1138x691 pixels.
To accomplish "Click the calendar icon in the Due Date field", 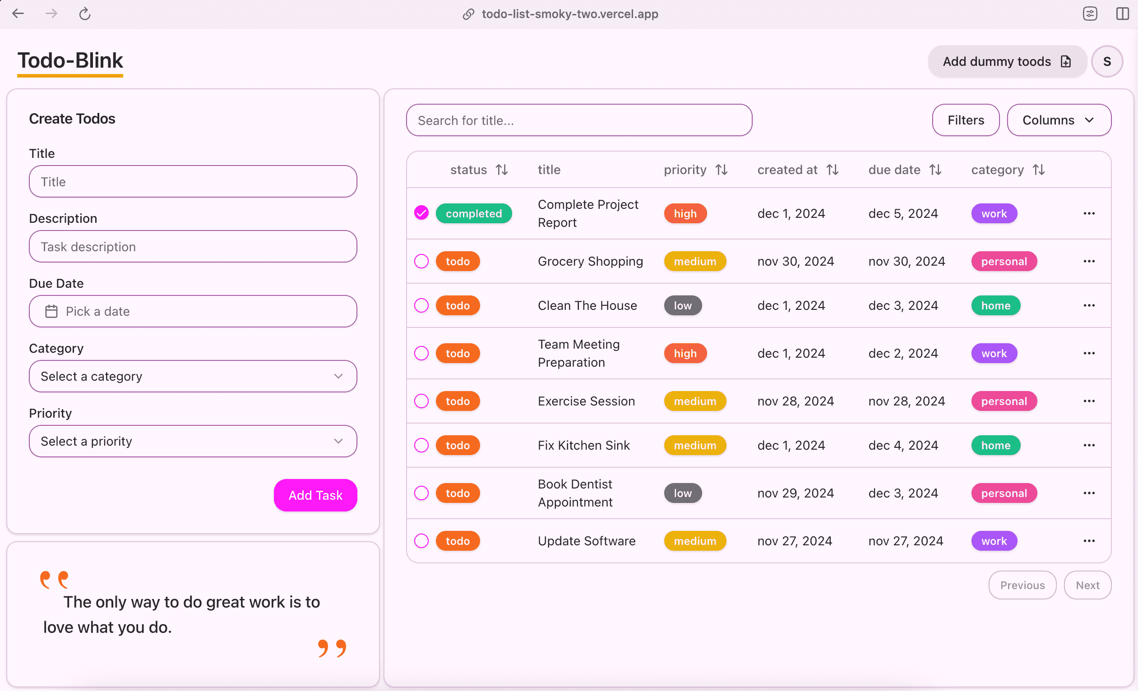I will pyautogui.click(x=51, y=312).
